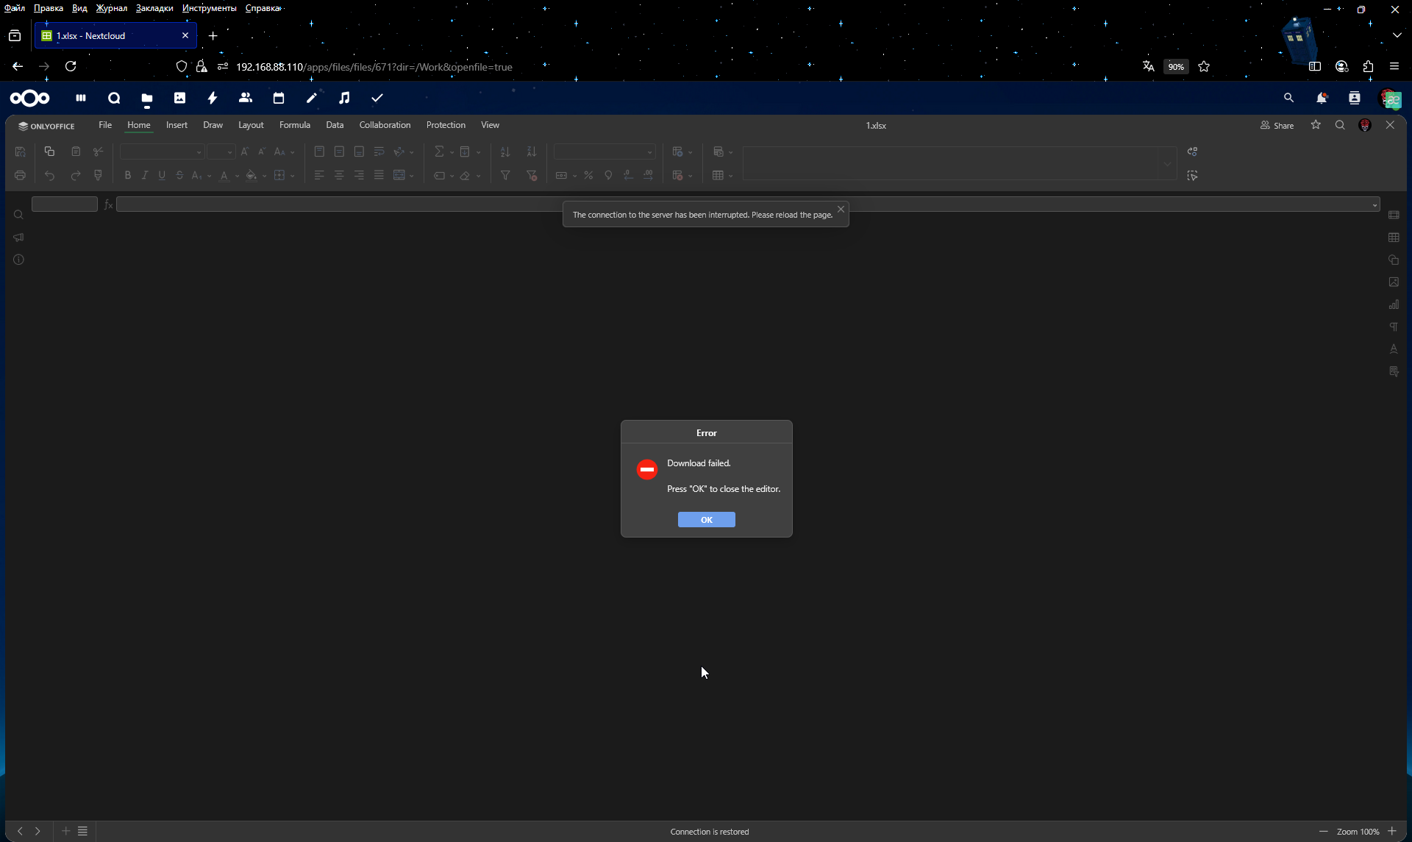1412x842 pixels.
Task: Open Nextcloud Photos app icon
Action: (179, 98)
